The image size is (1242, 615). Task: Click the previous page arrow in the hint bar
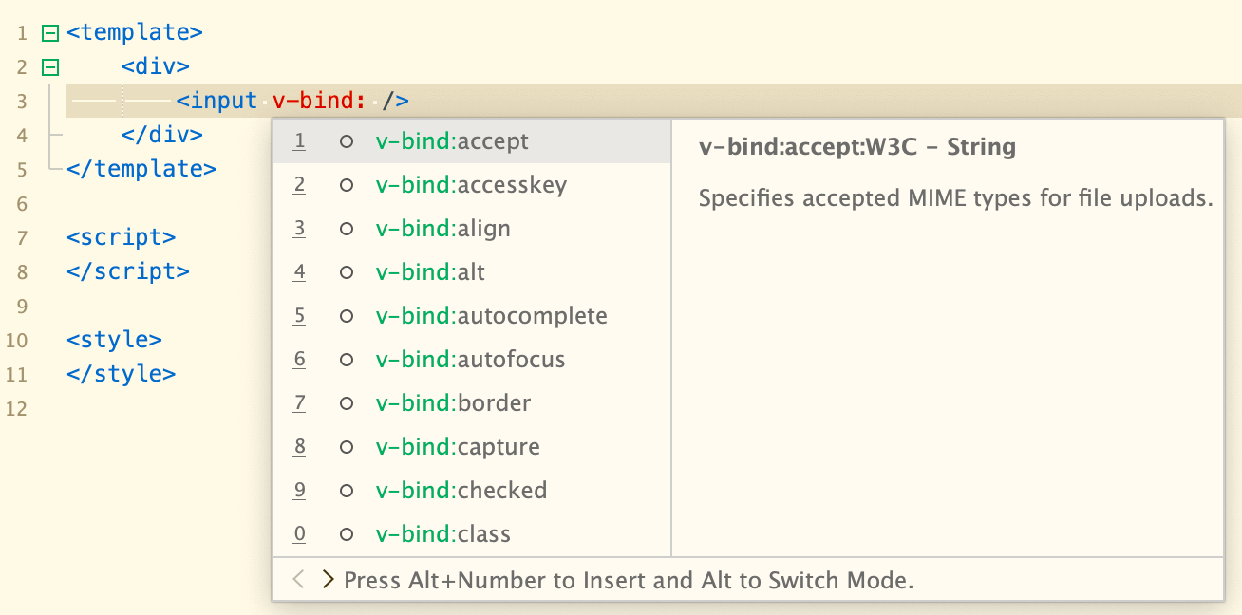click(x=298, y=580)
